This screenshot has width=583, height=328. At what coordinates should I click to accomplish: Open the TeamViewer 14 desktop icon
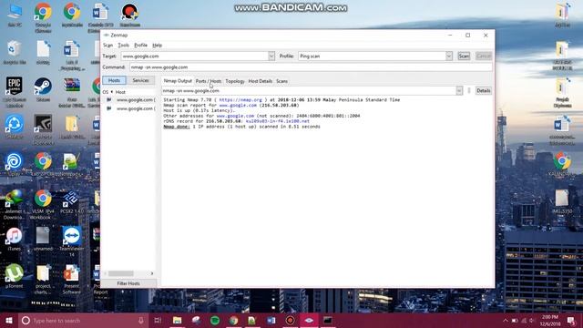pos(72,241)
